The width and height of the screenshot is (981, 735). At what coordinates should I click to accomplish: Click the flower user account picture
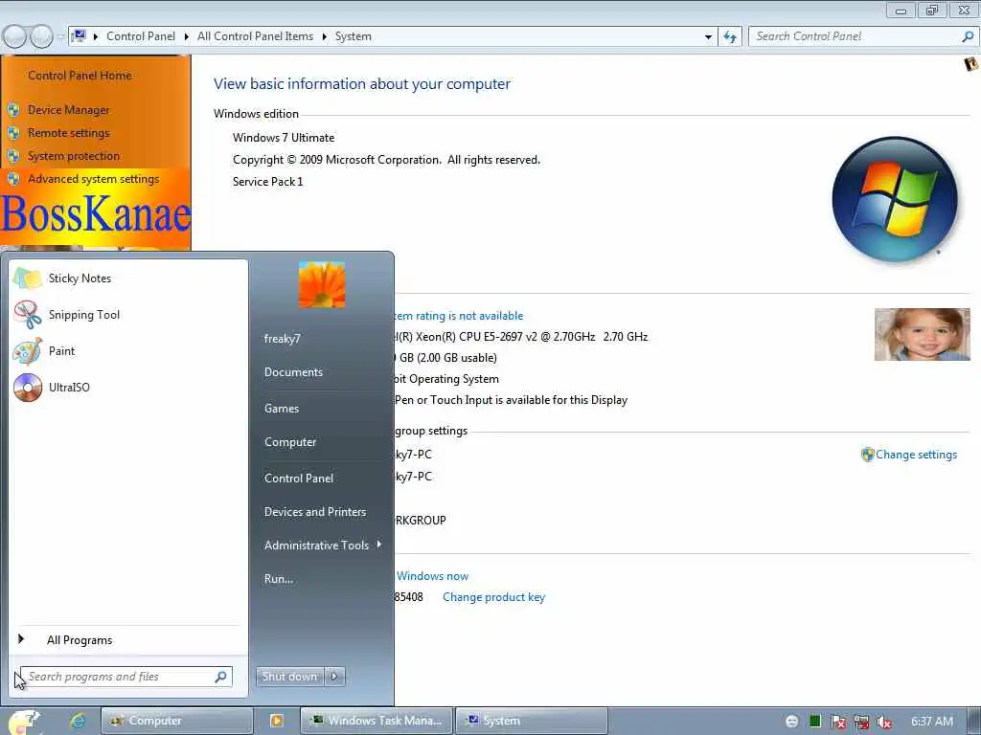[322, 284]
